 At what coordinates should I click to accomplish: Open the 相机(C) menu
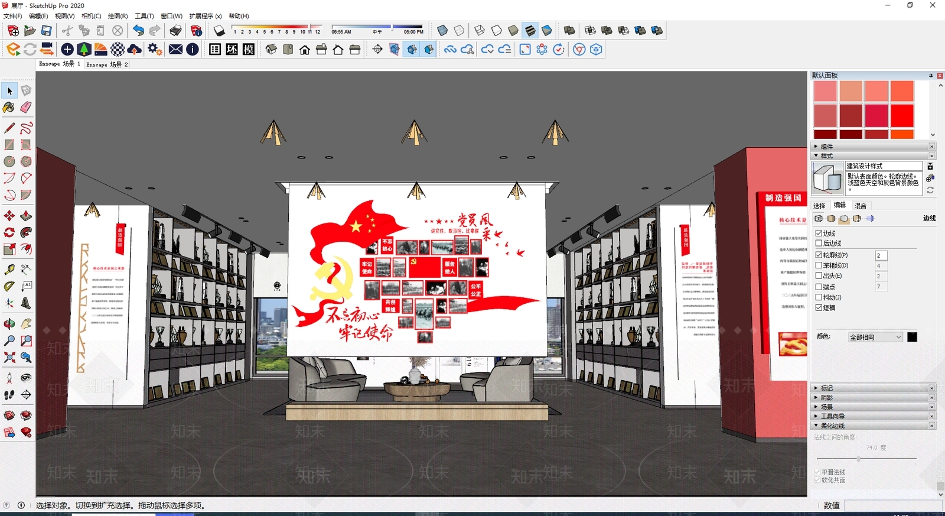click(91, 16)
